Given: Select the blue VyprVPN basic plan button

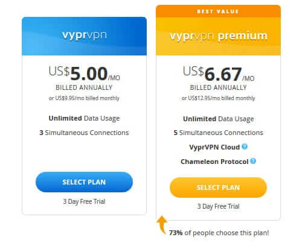Looking at the screenshot, I should click(x=84, y=182).
